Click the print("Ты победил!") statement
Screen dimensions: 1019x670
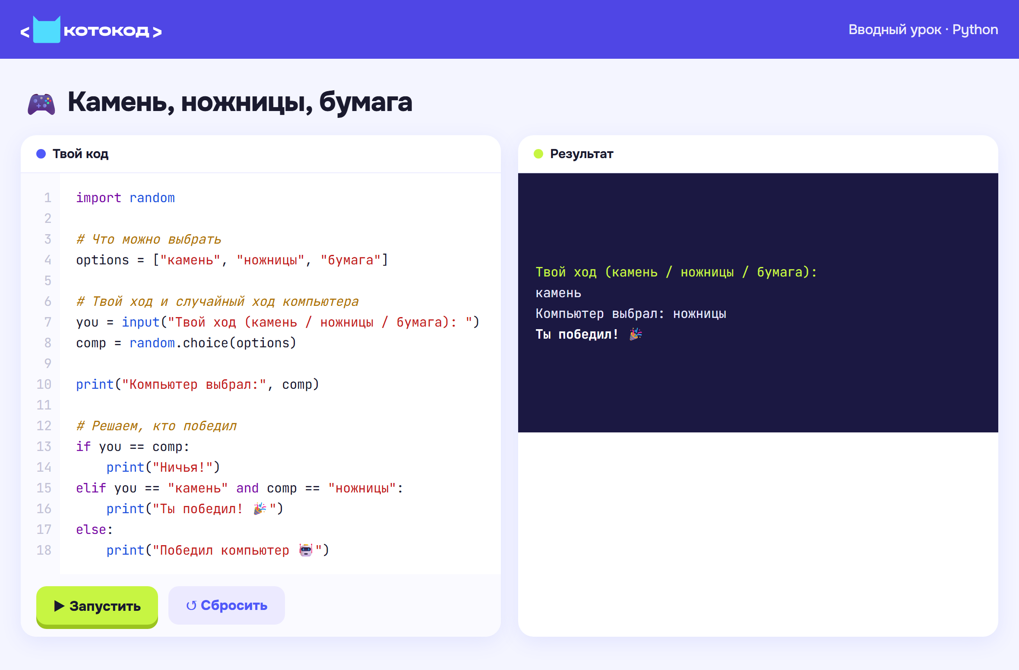(x=195, y=508)
